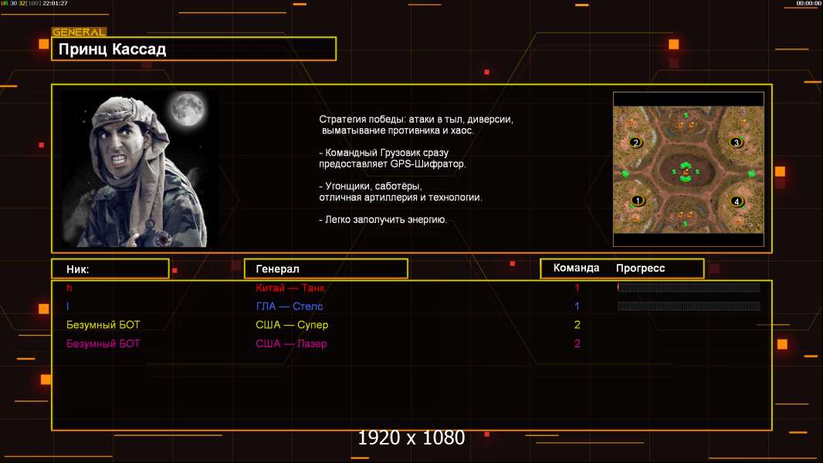Click the Принц Кассад name field
The height and width of the screenshot is (463, 823).
tap(193, 49)
